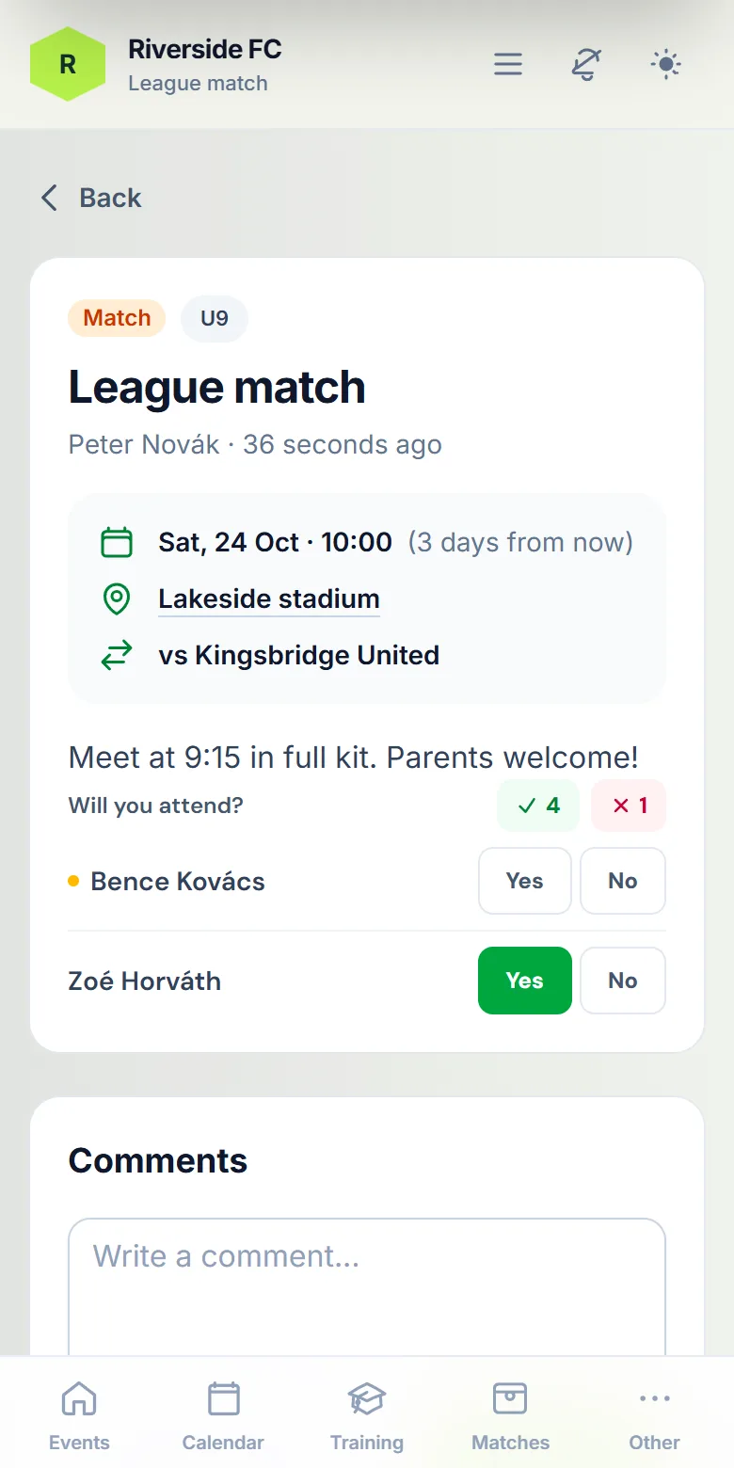The height and width of the screenshot is (1468, 734).
Task: Open the Matches tab
Action: (x=510, y=1415)
